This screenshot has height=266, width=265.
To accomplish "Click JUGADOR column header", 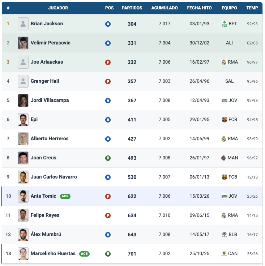I will [x=58, y=8].
